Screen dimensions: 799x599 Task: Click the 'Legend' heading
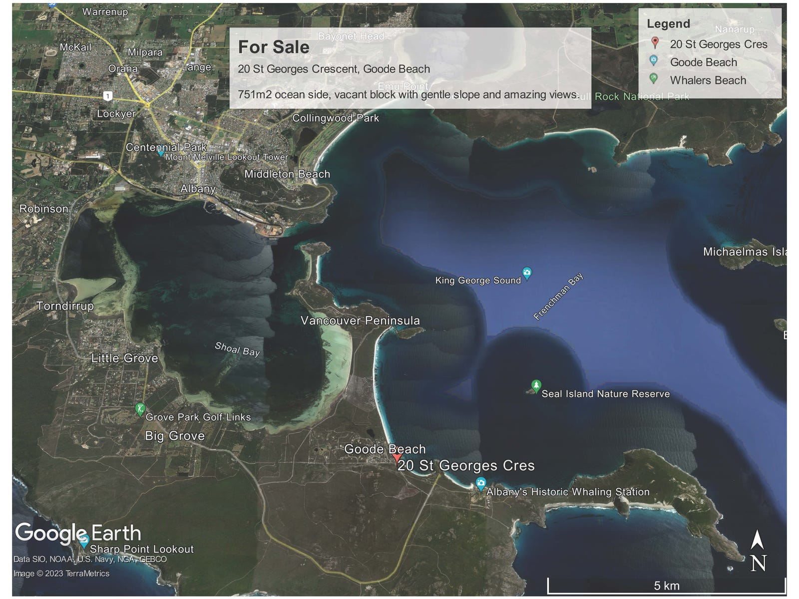(668, 24)
